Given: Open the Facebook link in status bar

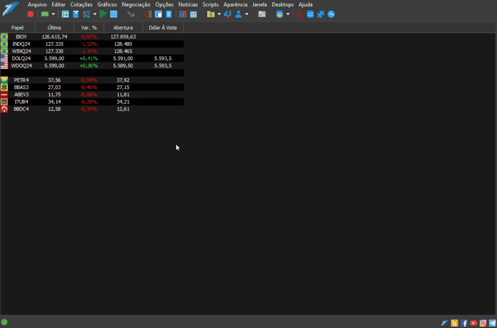Looking at the screenshot, I should click(x=464, y=323).
